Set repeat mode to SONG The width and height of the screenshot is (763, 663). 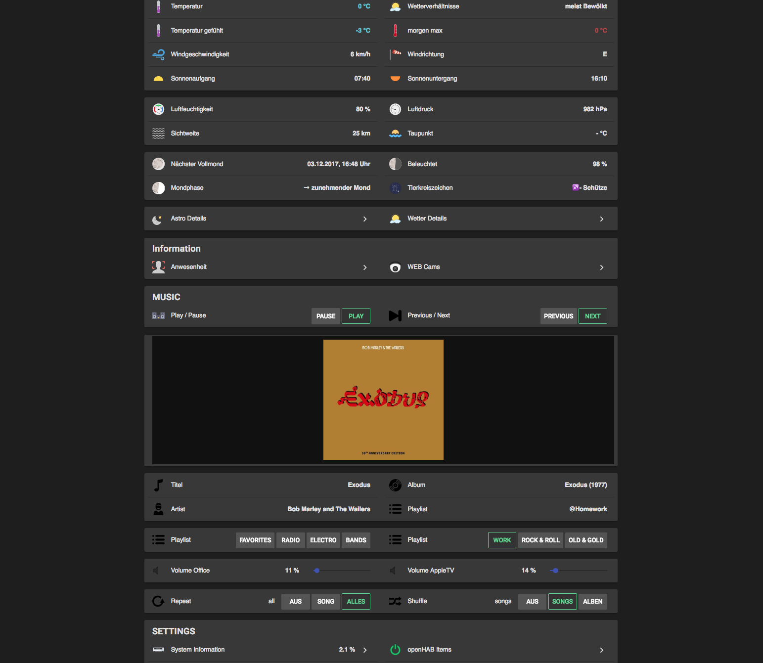pyautogui.click(x=326, y=602)
